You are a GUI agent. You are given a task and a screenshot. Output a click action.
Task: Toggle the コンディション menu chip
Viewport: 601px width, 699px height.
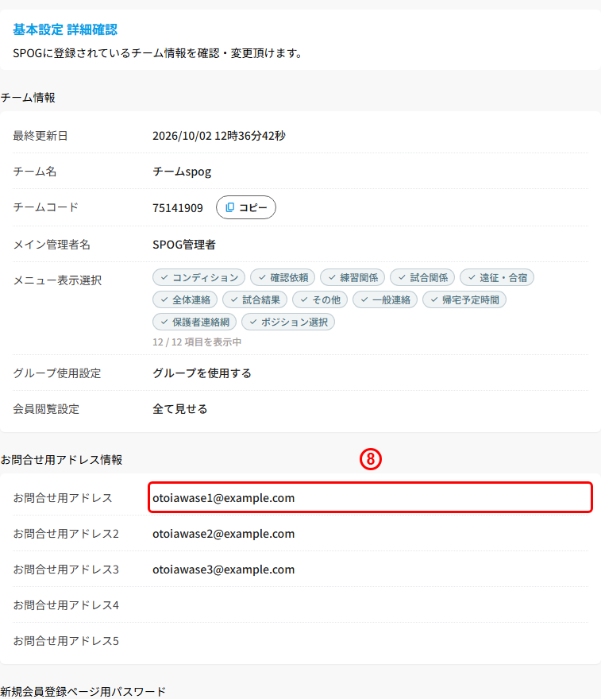click(x=198, y=277)
